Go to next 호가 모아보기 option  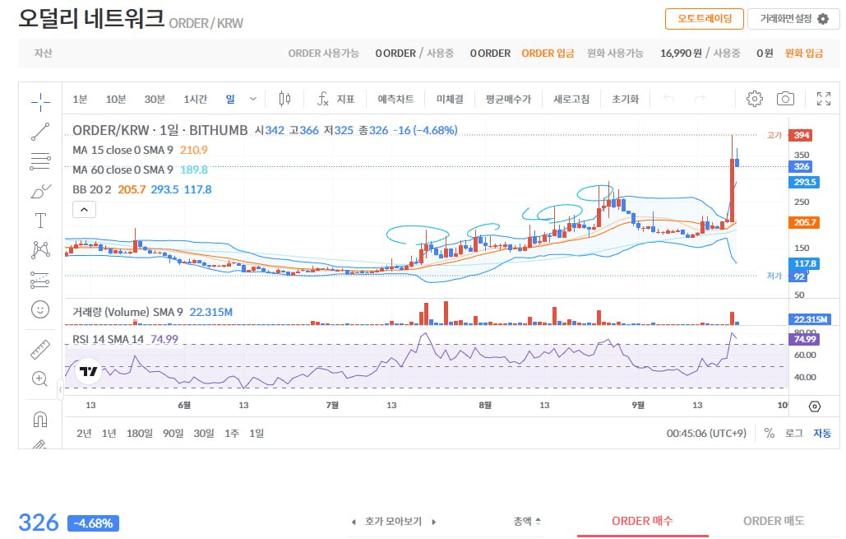tap(433, 522)
